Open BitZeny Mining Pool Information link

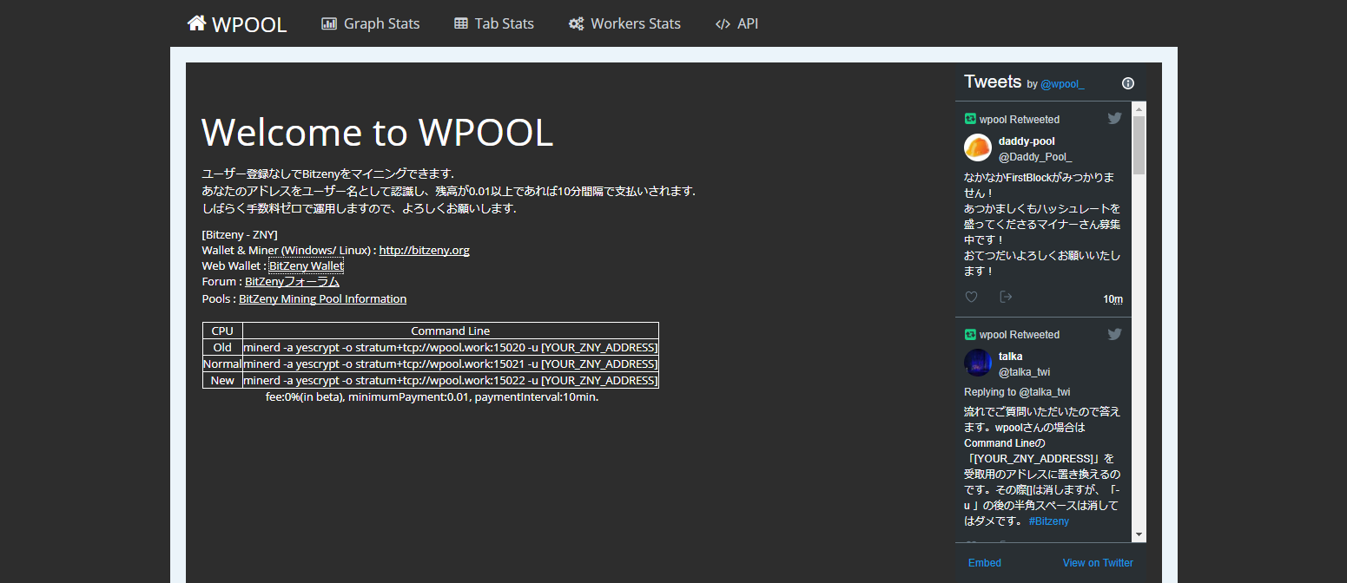tap(322, 298)
